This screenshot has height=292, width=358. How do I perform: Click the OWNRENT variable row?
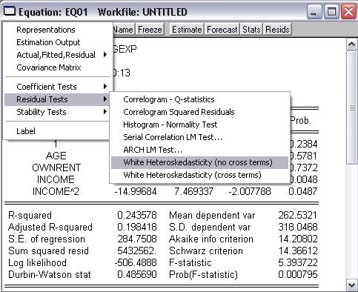[56, 167]
